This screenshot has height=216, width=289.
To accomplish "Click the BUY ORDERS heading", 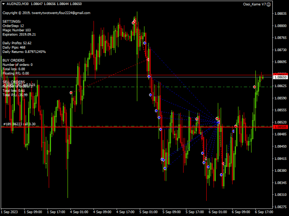I will pyautogui.click(x=13, y=60).
